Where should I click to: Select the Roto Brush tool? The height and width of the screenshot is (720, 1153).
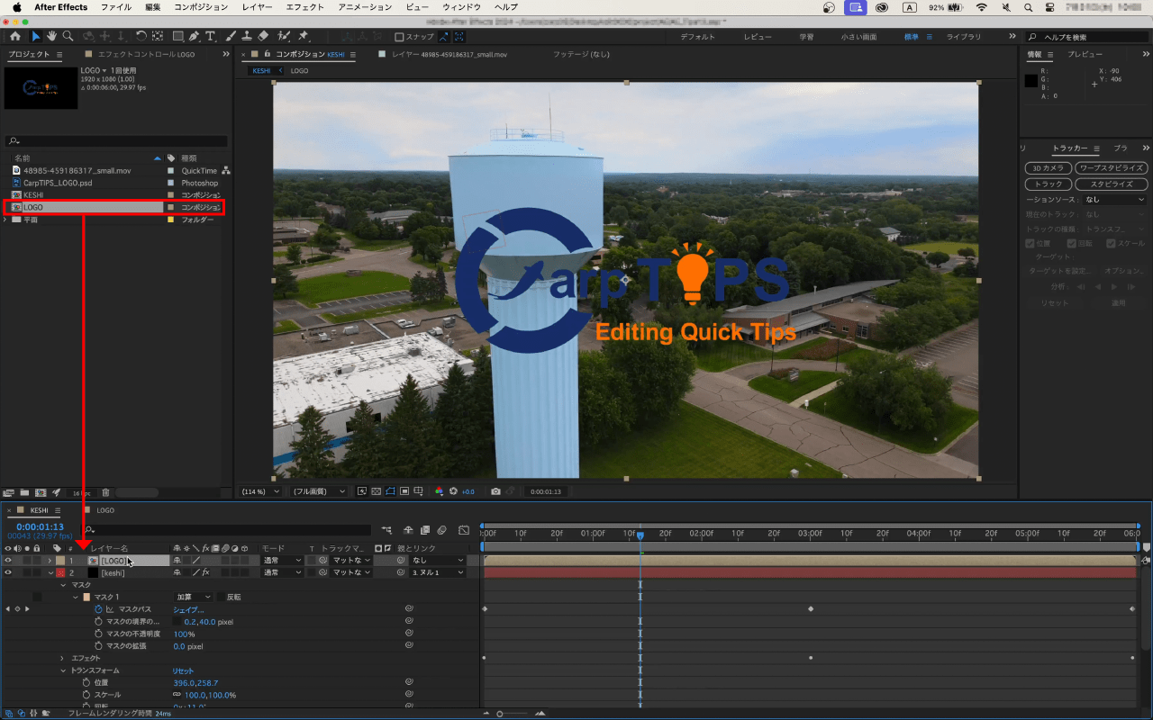pos(282,36)
